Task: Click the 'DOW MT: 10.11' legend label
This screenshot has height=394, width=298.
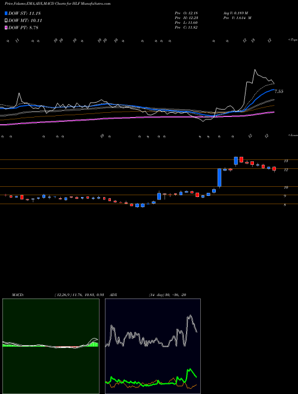Action: click(x=25, y=21)
